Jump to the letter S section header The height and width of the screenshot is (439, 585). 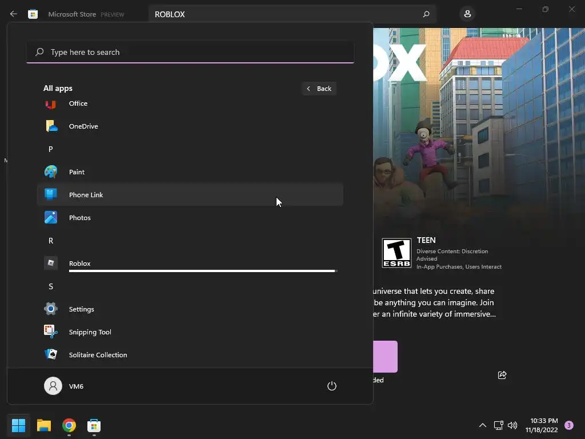(x=51, y=286)
